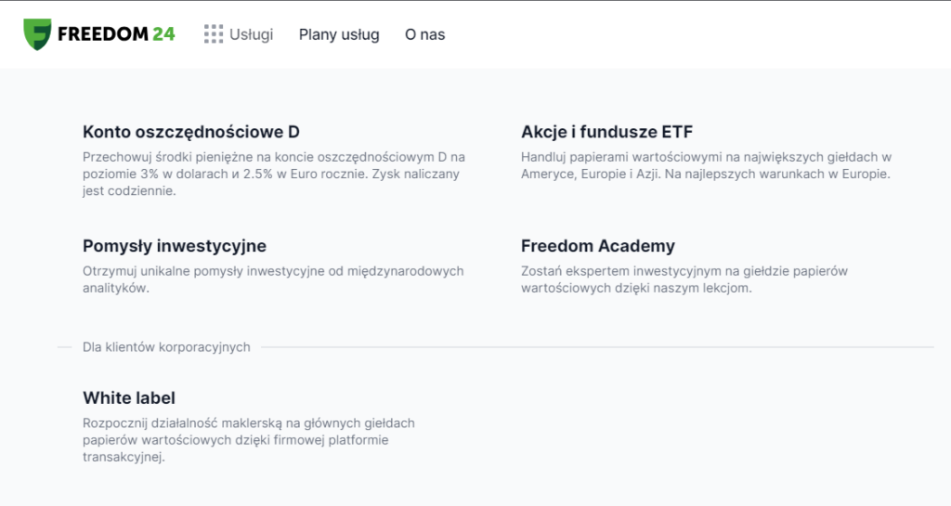Click the green 24 in the logo
The height and width of the screenshot is (506, 951).
pos(163,34)
